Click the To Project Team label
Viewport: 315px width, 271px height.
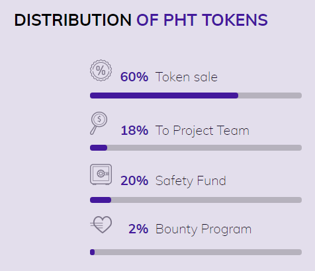(202, 131)
